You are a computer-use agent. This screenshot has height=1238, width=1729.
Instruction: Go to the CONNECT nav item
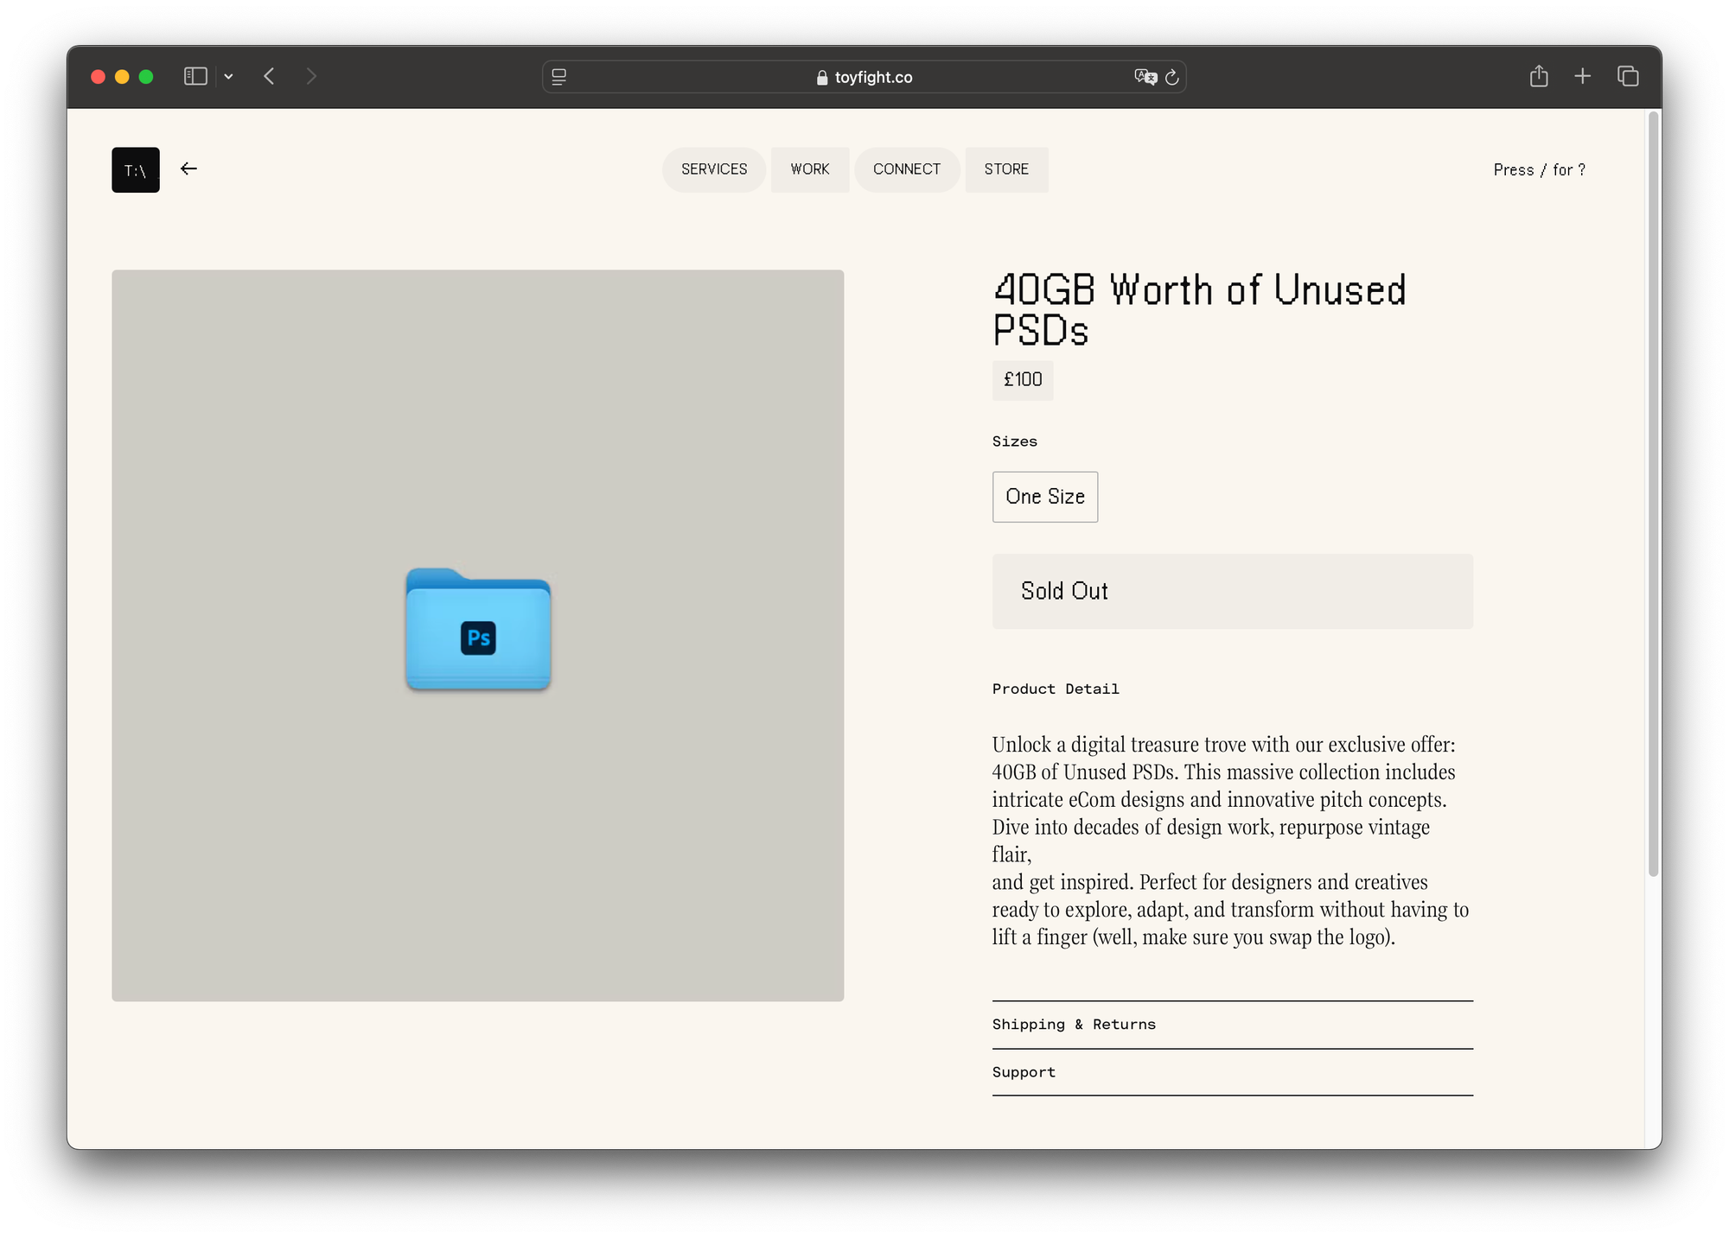(x=906, y=169)
